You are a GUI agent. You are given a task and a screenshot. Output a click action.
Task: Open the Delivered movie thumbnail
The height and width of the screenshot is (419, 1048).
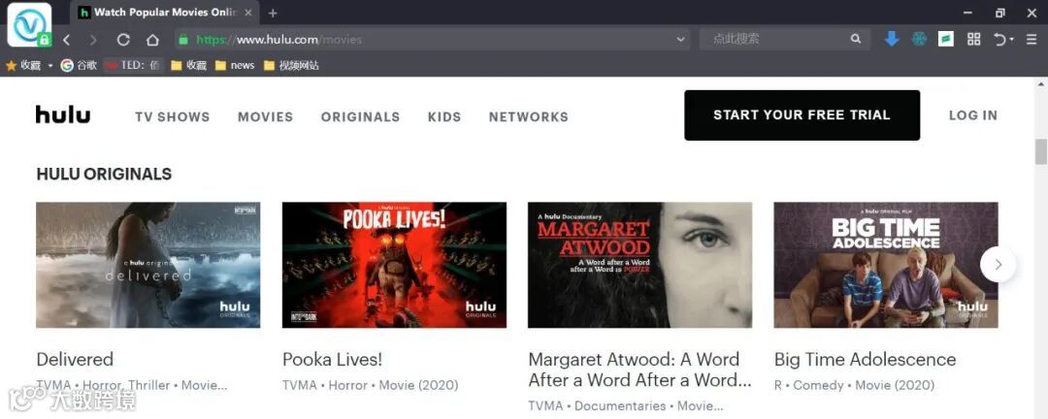click(x=148, y=265)
